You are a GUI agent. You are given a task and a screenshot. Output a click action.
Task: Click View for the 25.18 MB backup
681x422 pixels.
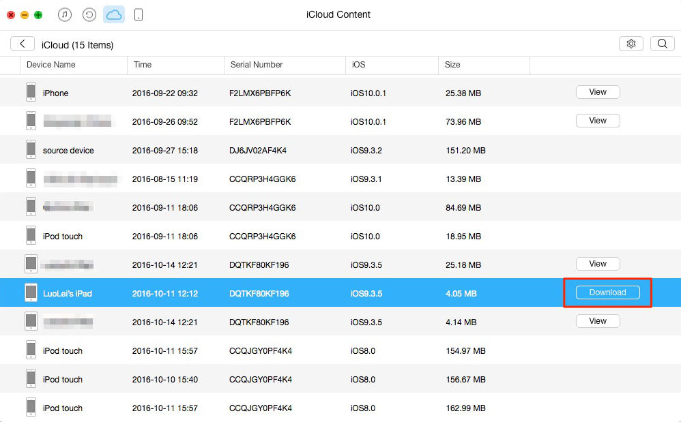tap(598, 264)
